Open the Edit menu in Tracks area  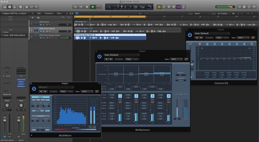[x=39, y=14]
